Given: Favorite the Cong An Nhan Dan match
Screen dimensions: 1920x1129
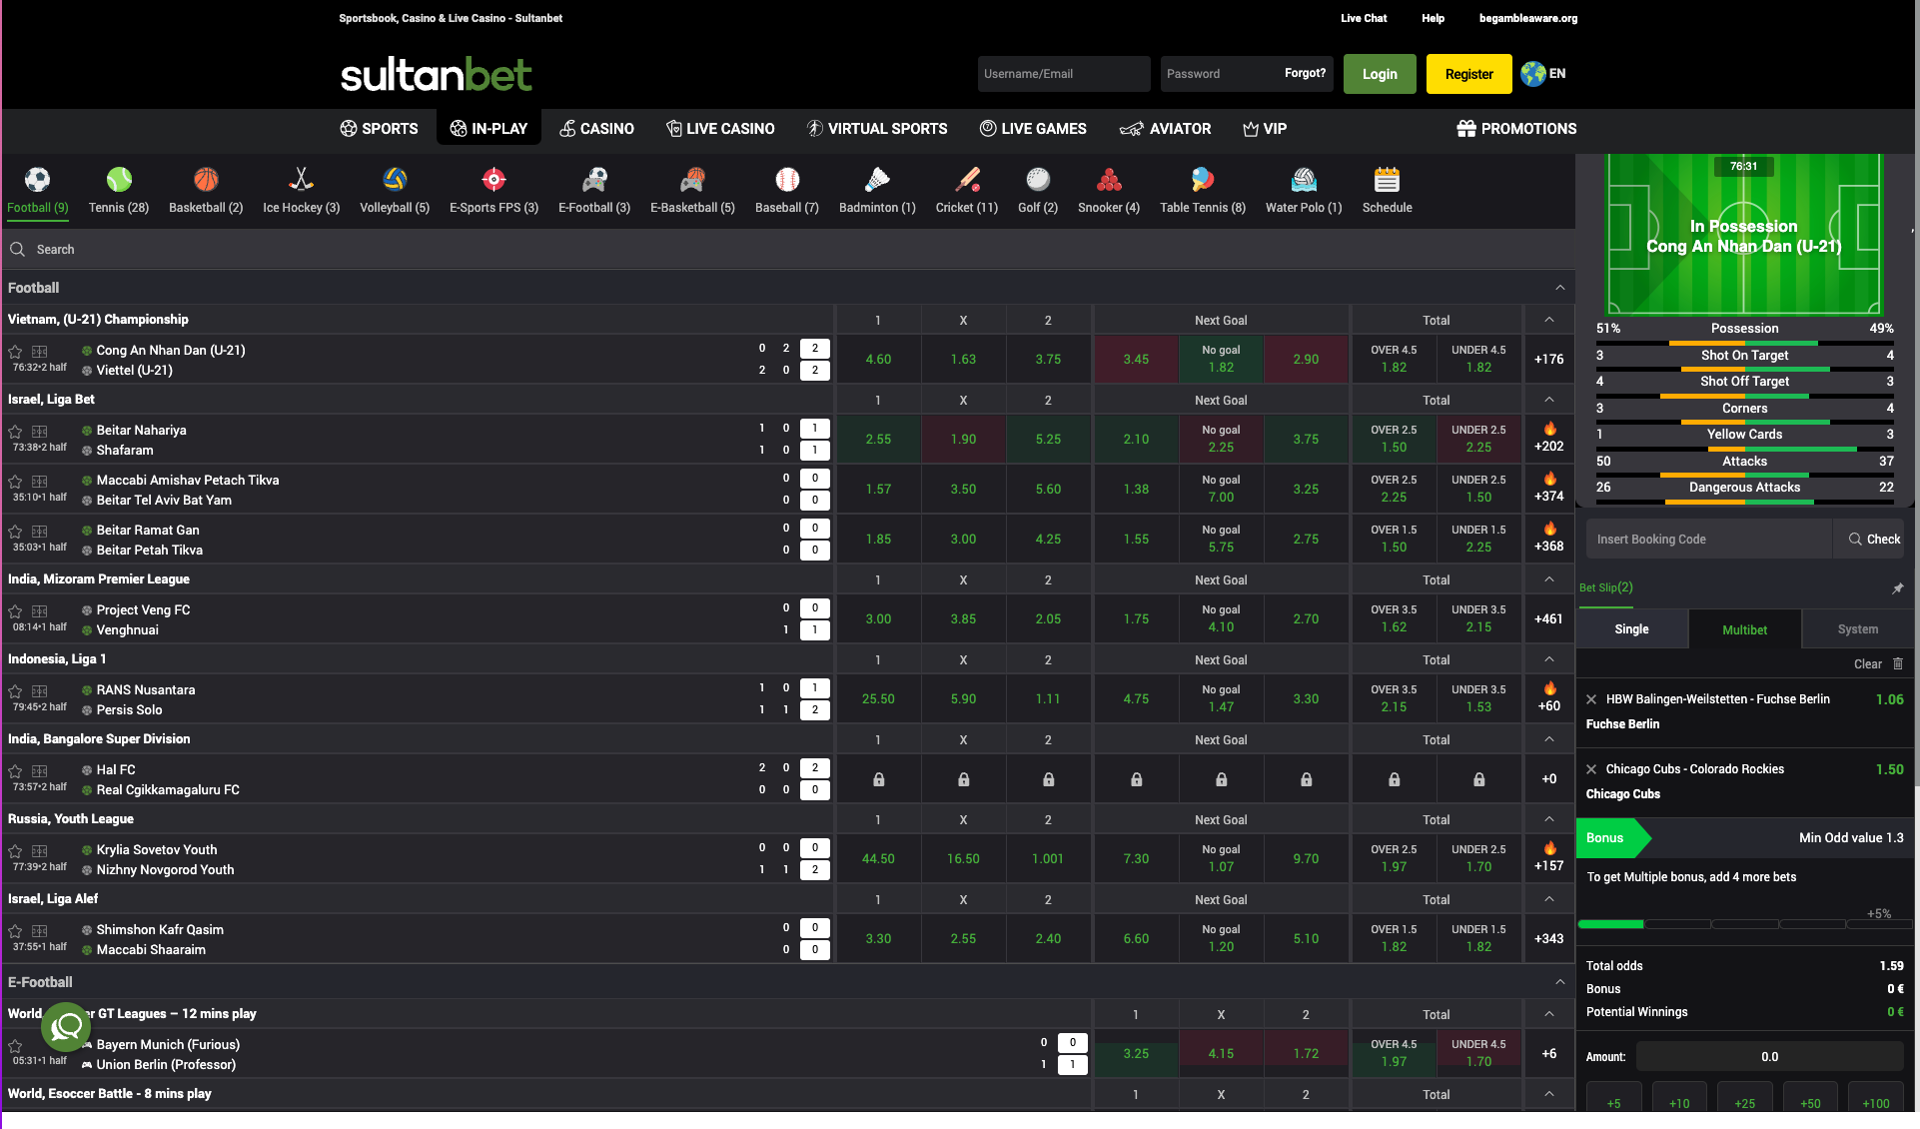Looking at the screenshot, I should (x=15, y=352).
